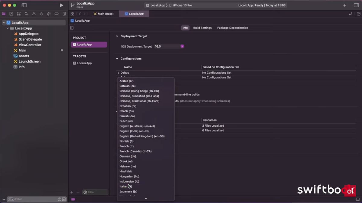Viewport: 362px width, 203px height.
Task: Switch to the Main (Base) tab
Action: 103,14
